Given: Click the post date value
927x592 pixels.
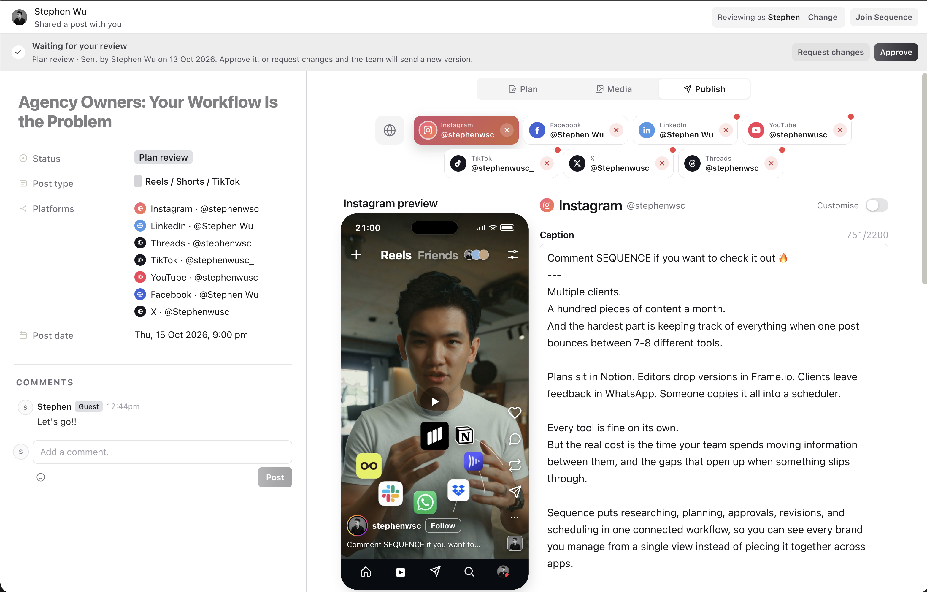Looking at the screenshot, I should (x=191, y=335).
